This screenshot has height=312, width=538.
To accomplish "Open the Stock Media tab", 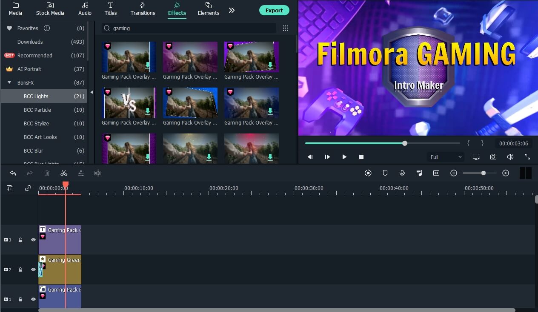I will (50, 9).
